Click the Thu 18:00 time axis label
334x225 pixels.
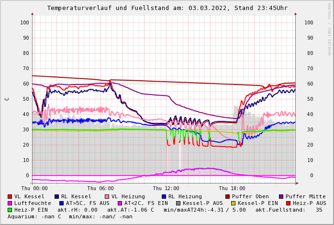point(232,188)
